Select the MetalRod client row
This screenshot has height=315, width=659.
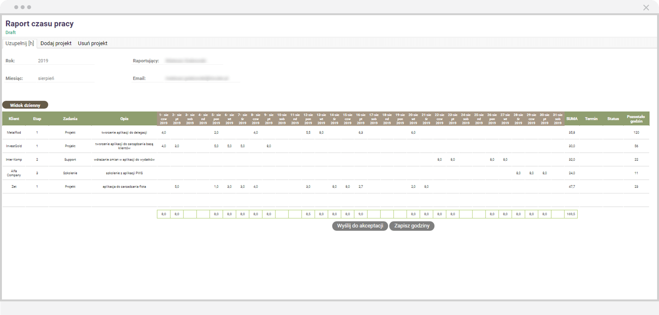pos(14,133)
